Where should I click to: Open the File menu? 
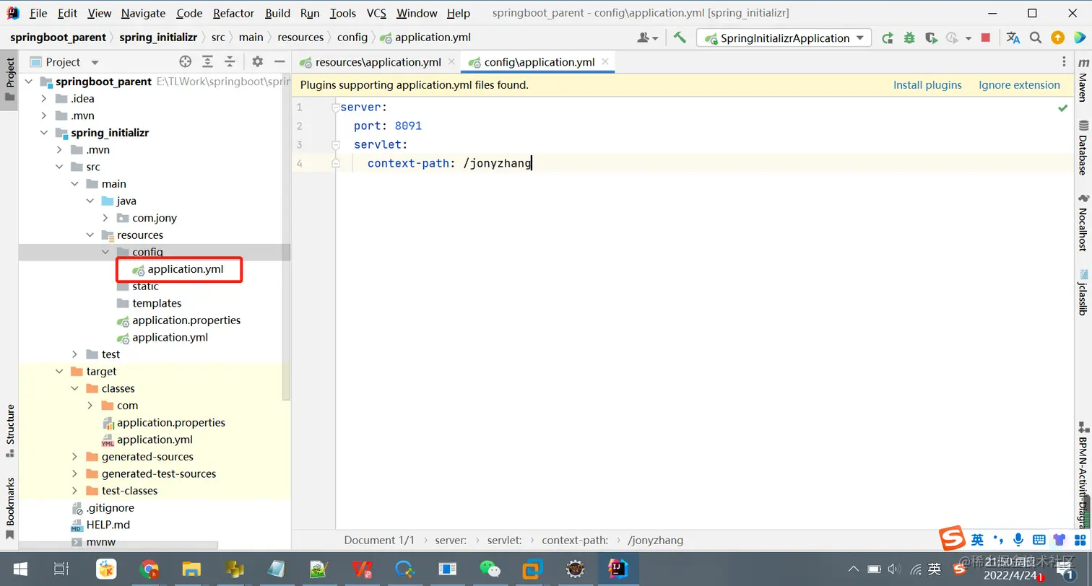tap(38, 13)
